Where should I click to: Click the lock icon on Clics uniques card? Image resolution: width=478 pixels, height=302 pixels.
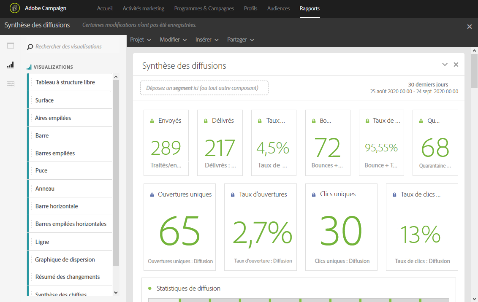pyautogui.click(x=313, y=195)
